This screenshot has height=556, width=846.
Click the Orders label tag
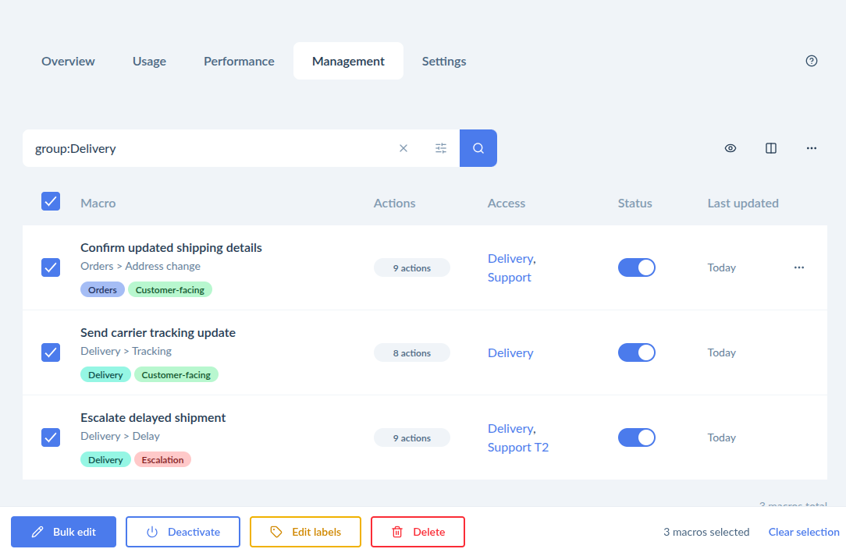[x=102, y=289]
